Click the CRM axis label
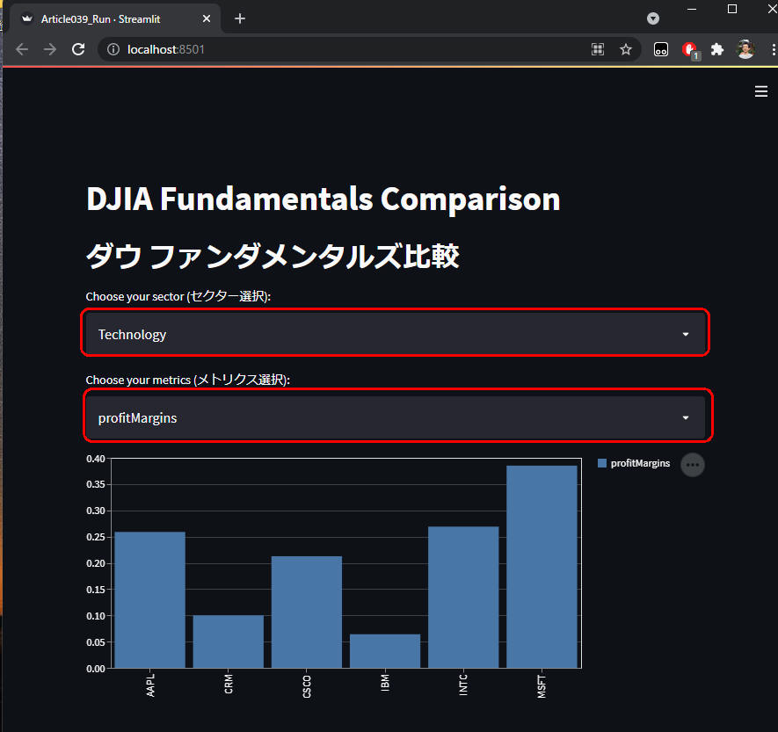 coord(229,684)
